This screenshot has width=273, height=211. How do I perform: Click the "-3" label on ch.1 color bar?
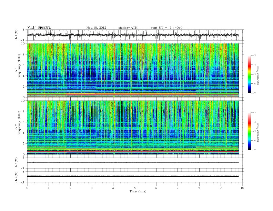(x=254, y=56)
